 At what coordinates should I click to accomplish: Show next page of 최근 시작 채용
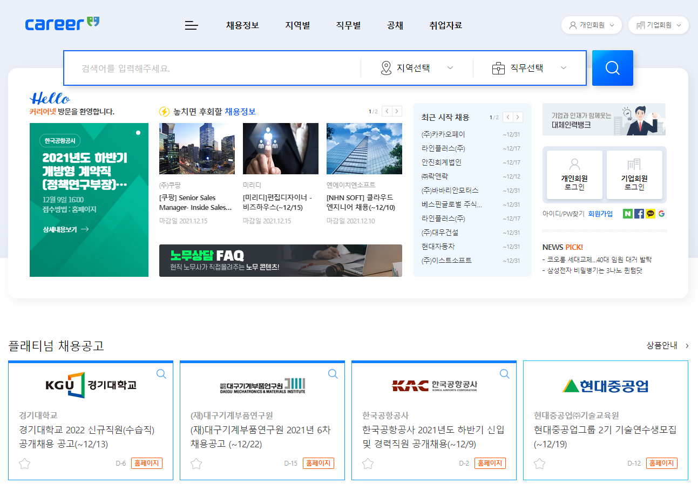coord(518,117)
